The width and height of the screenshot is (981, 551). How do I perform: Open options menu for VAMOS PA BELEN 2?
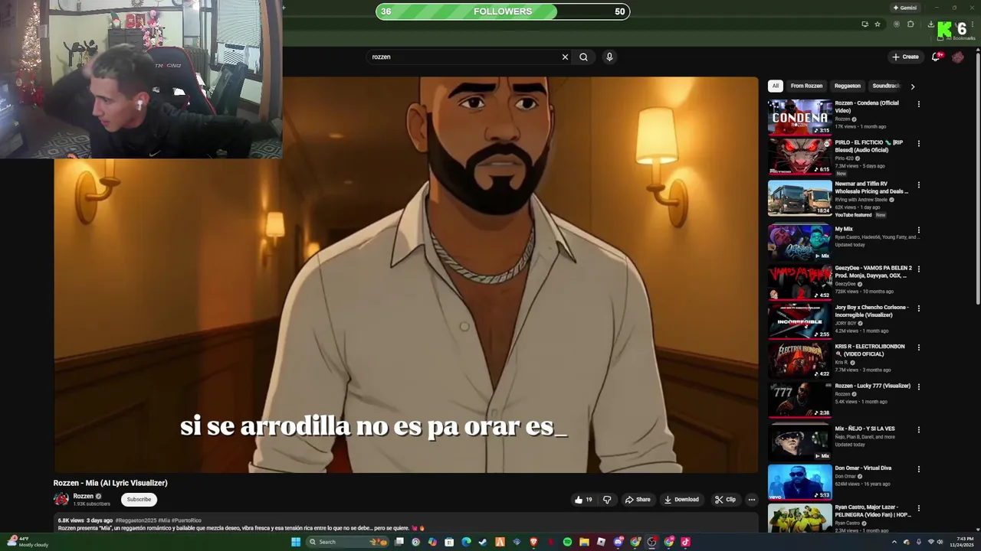918,269
